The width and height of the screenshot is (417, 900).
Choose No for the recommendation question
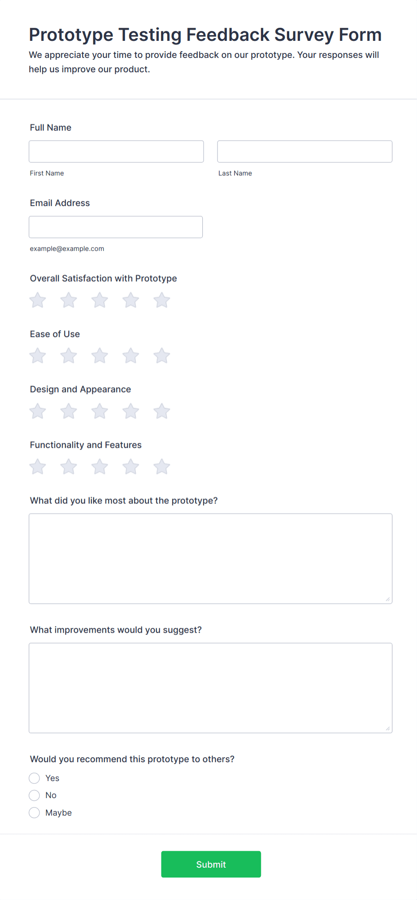click(34, 795)
